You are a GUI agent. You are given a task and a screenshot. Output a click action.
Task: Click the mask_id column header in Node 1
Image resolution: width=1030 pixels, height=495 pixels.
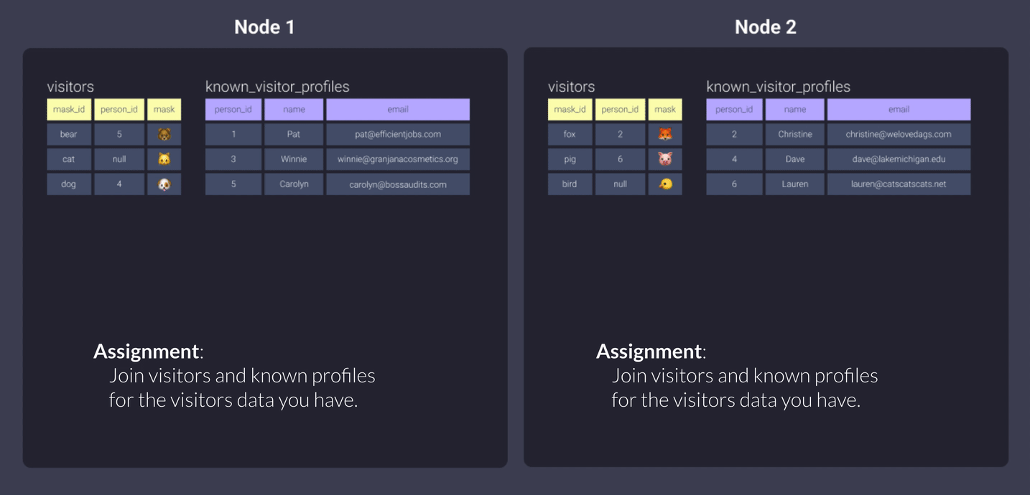pos(69,110)
